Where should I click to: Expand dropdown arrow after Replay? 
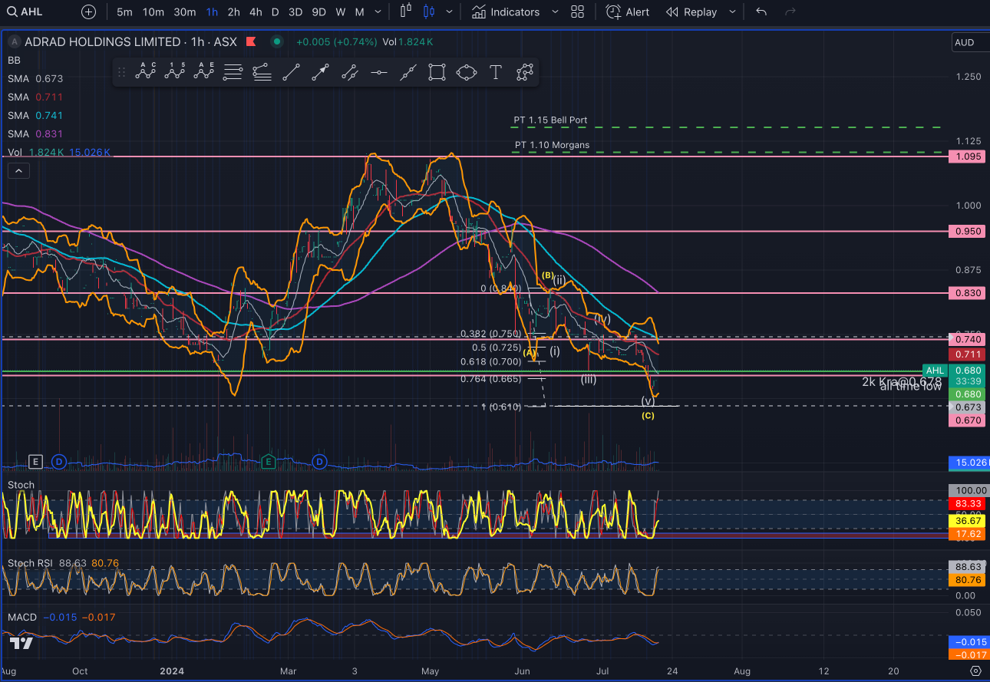(731, 12)
